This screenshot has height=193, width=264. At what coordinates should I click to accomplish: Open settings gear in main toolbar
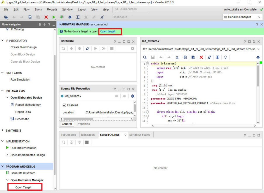click(70, 17)
